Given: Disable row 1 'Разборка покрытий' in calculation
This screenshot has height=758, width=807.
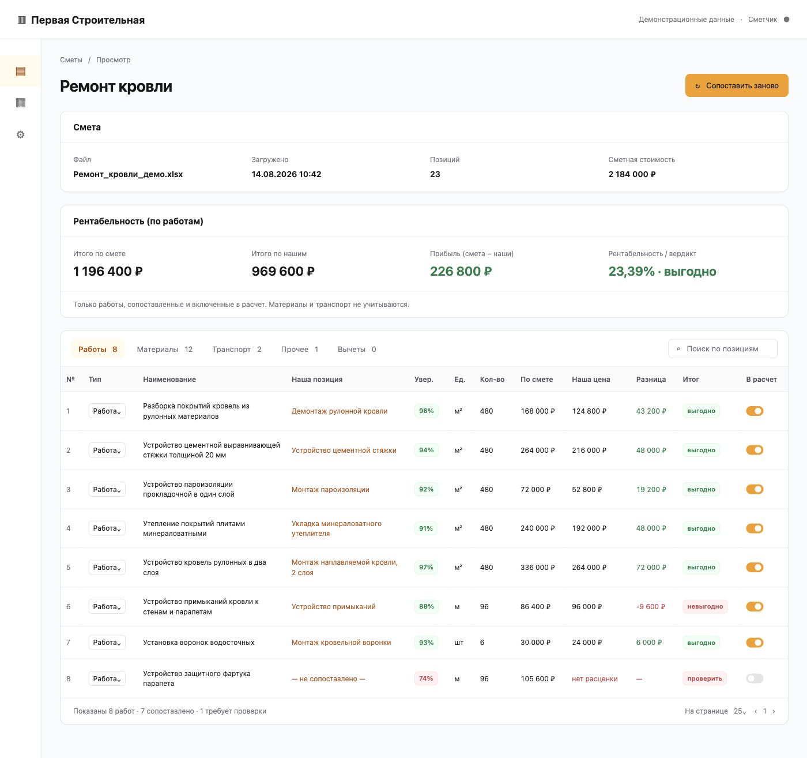Looking at the screenshot, I should pos(755,411).
